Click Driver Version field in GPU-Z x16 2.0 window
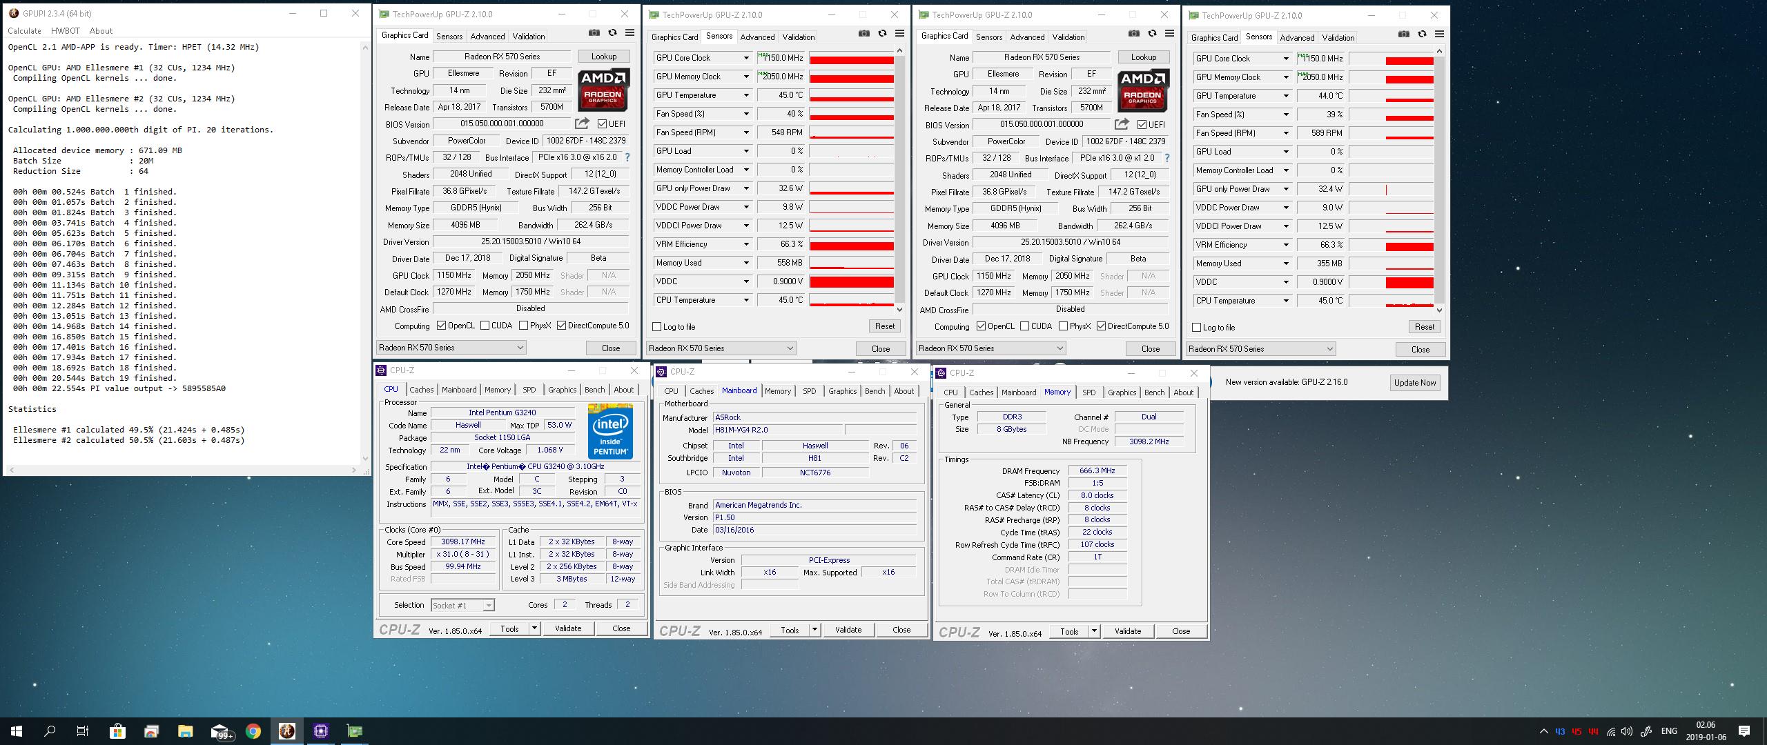Image resolution: width=1767 pixels, height=745 pixels. pos(530,241)
